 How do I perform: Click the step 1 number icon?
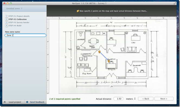[7, 16]
